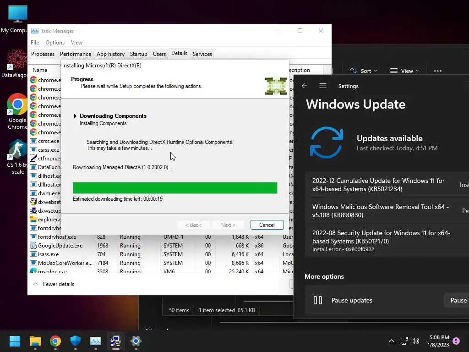Switch to the Performance tab
The image size is (469, 352).
click(x=76, y=54)
